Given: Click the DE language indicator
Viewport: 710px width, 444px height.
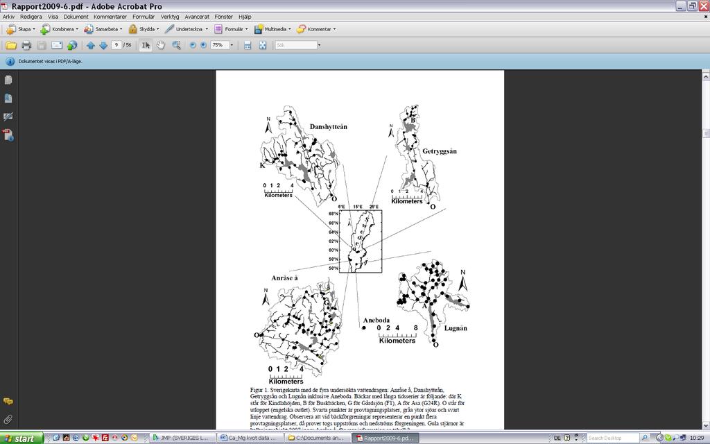Looking at the screenshot, I should point(557,438).
